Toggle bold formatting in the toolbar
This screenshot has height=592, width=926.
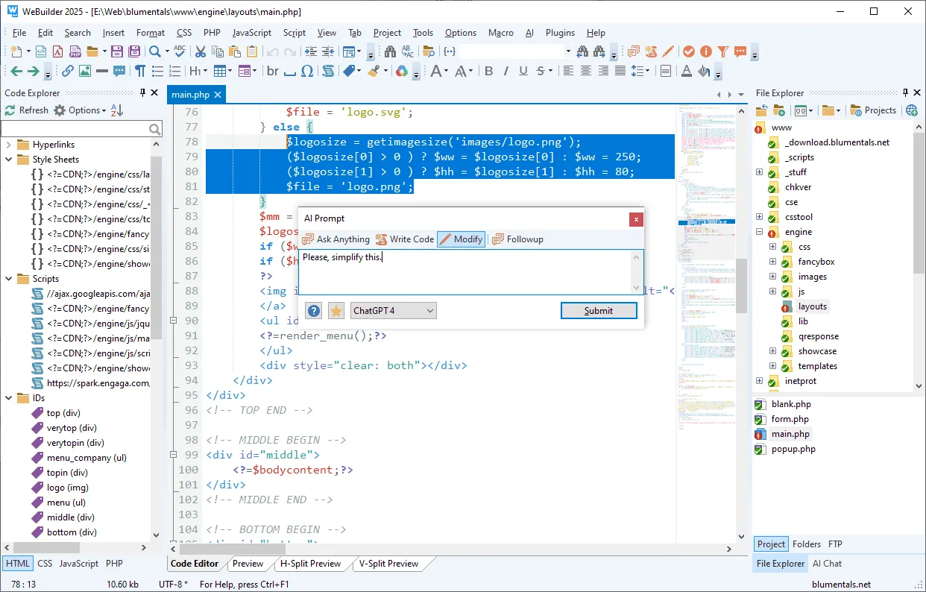[489, 71]
